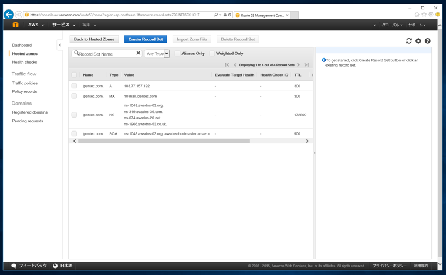
Task: Close the Route 53 Management Console tab
Action: [288, 15]
